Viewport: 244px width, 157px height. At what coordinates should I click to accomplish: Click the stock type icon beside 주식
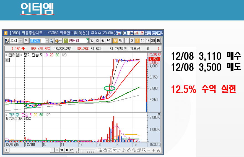[7, 41]
